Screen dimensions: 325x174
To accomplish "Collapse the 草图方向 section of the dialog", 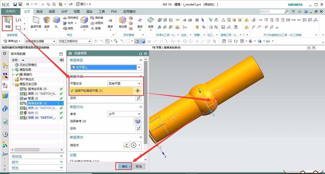I will pyautogui.click(x=141, y=107).
